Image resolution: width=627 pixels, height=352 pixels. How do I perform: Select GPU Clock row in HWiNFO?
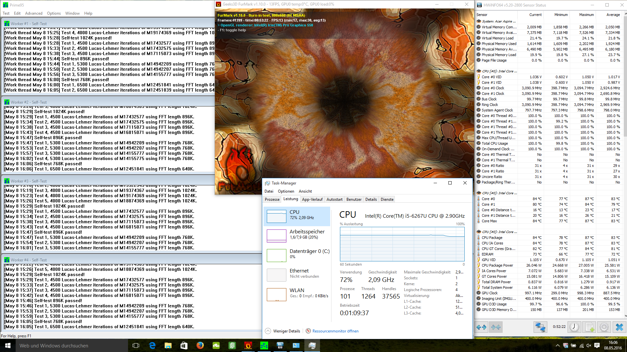[x=549, y=293]
